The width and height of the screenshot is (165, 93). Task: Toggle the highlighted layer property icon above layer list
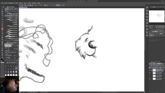[150, 68]
